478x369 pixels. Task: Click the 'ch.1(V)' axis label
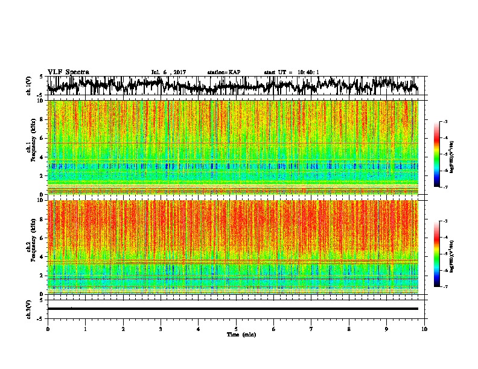29,86
